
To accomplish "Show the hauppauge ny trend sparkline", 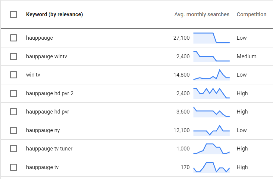I will coord(211,130).
